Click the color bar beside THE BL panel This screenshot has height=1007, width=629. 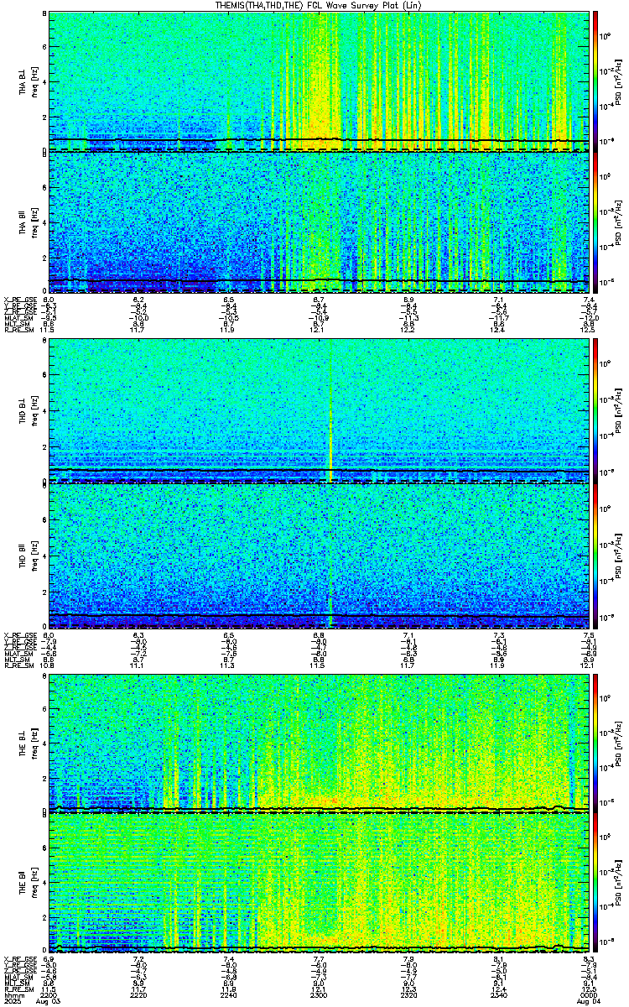click(x=596, y=743)
